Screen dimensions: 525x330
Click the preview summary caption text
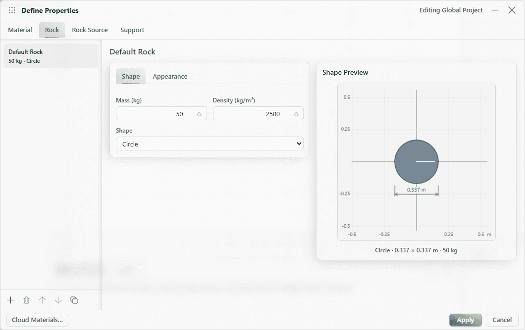pos(416,250)
